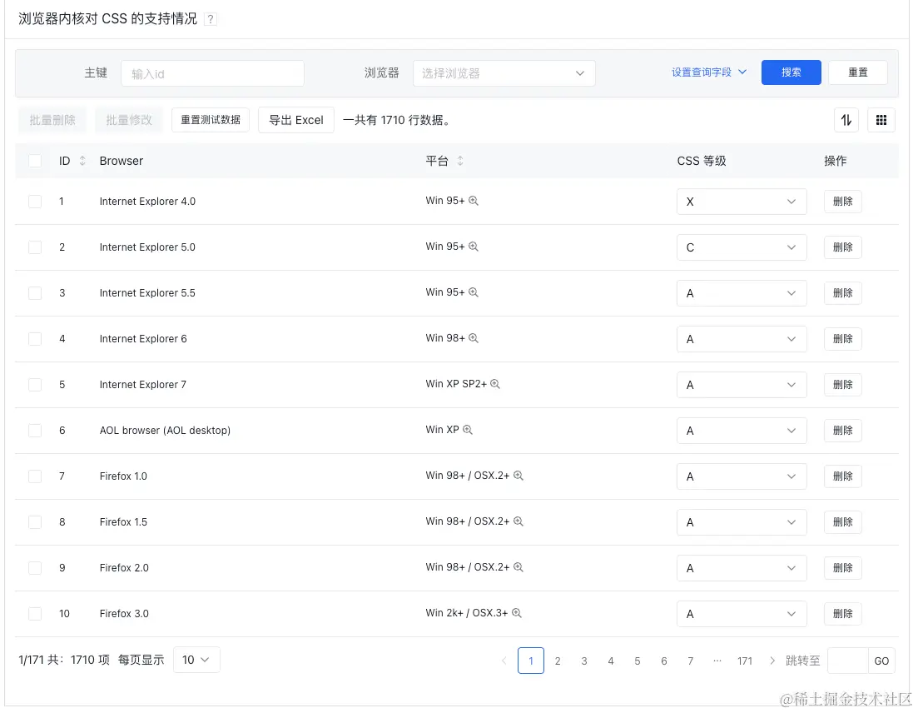Screen dimensions: 918x713
Task: Click the 导出 Excel button
Action: tap(295, 120)
